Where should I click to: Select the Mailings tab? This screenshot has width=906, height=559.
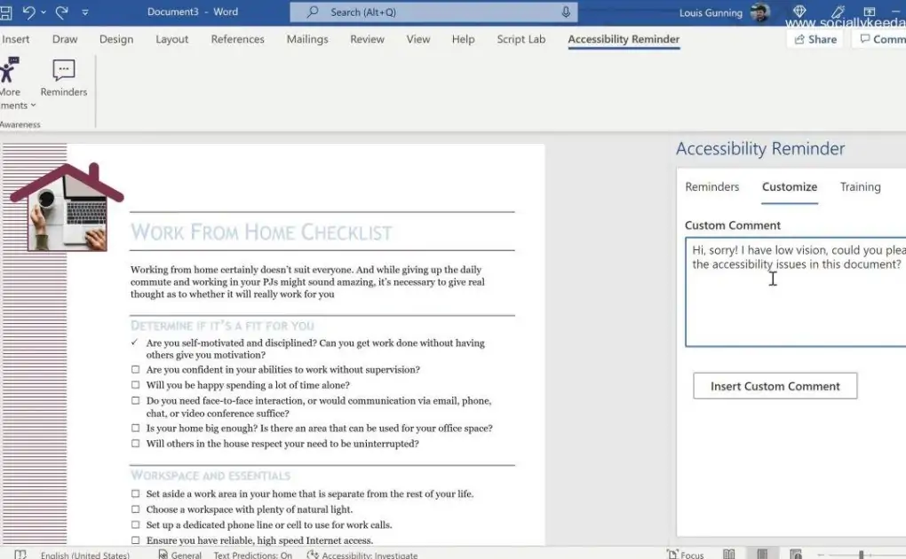click(307, 39)
